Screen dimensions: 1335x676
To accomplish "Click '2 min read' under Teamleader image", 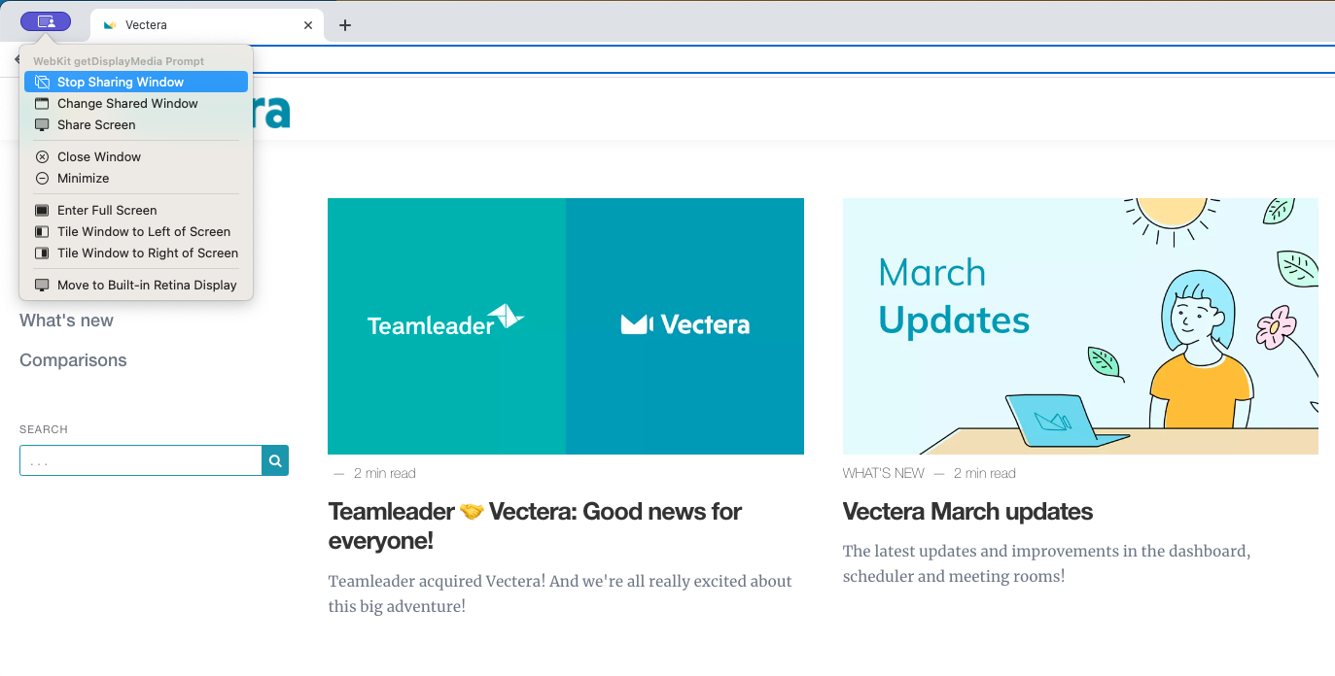I will (x=384, y=474).
